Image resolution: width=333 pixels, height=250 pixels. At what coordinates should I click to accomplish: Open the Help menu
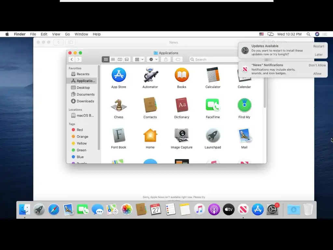click(97, 34)
